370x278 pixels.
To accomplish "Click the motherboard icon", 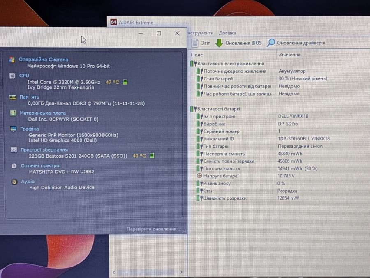I will pyautogui.click(x=13, y=113).
